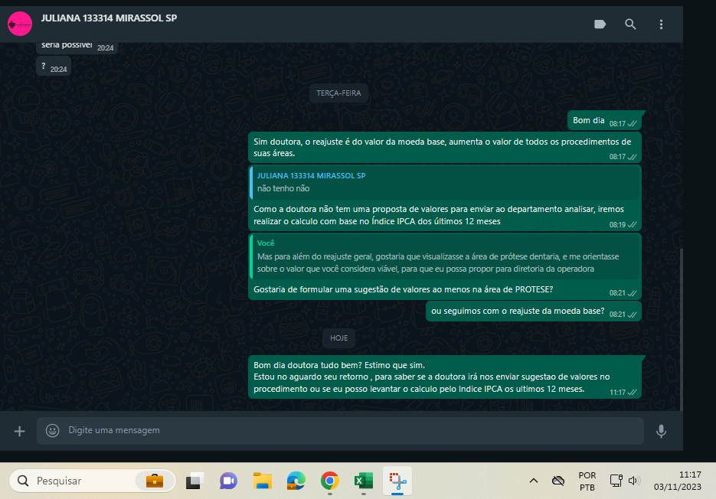
Task: Select message starting 'Sim doutora, o reajuste'
Action: (445, 148)
